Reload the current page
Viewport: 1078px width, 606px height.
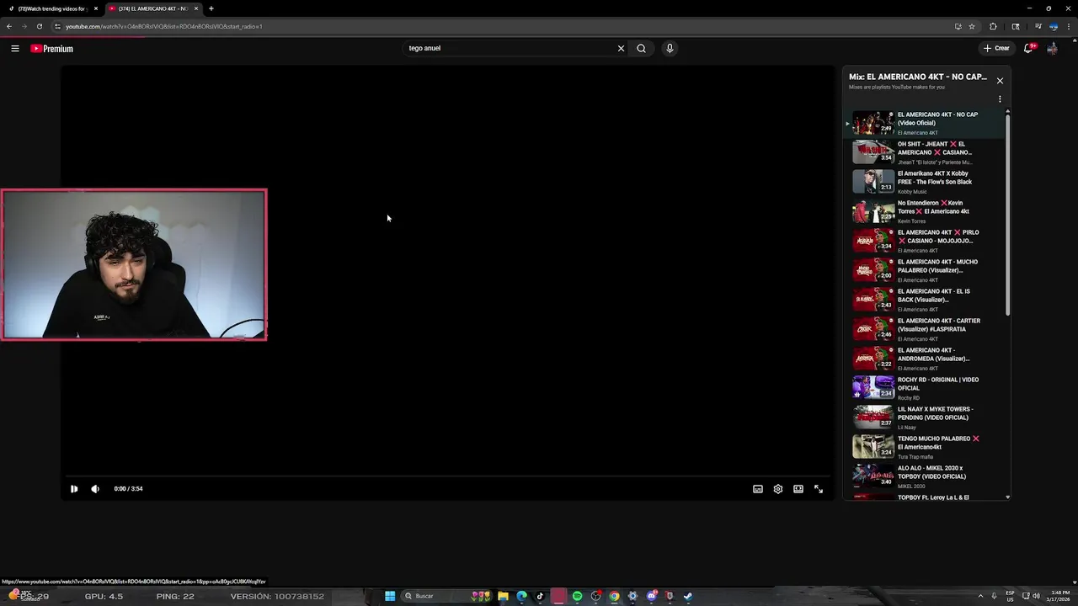pos(39,26)
